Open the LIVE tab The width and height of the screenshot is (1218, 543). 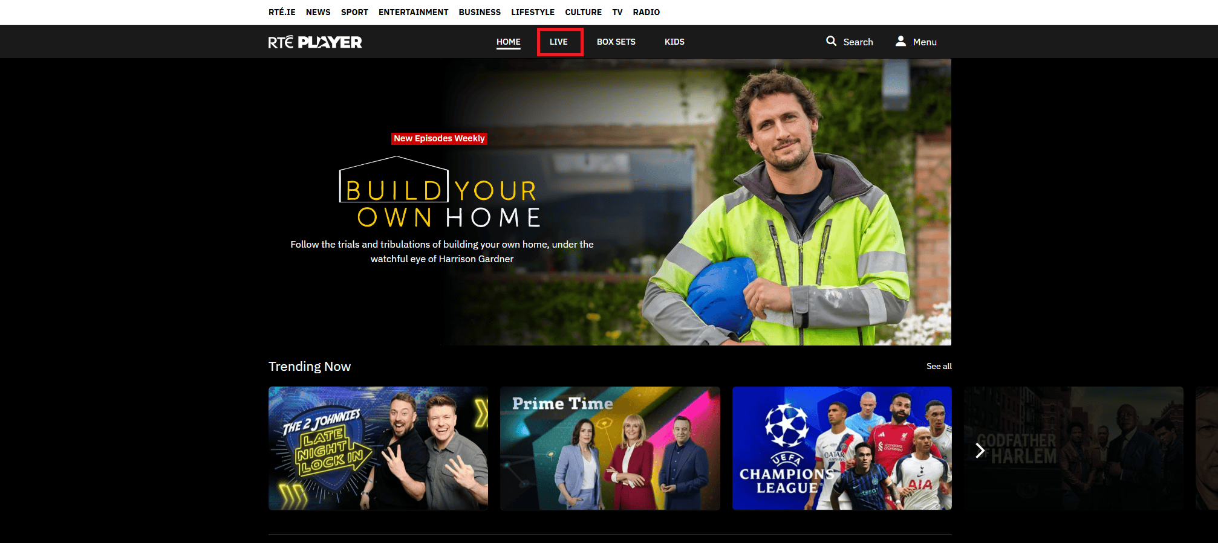pos(559,42)
